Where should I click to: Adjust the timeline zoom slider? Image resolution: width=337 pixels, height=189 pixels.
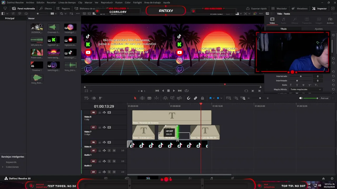260,98
